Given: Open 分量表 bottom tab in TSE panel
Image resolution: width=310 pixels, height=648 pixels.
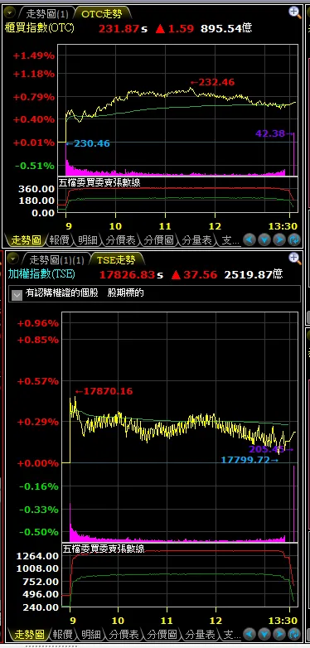Looking at the screenshot, I should (200, 634).
